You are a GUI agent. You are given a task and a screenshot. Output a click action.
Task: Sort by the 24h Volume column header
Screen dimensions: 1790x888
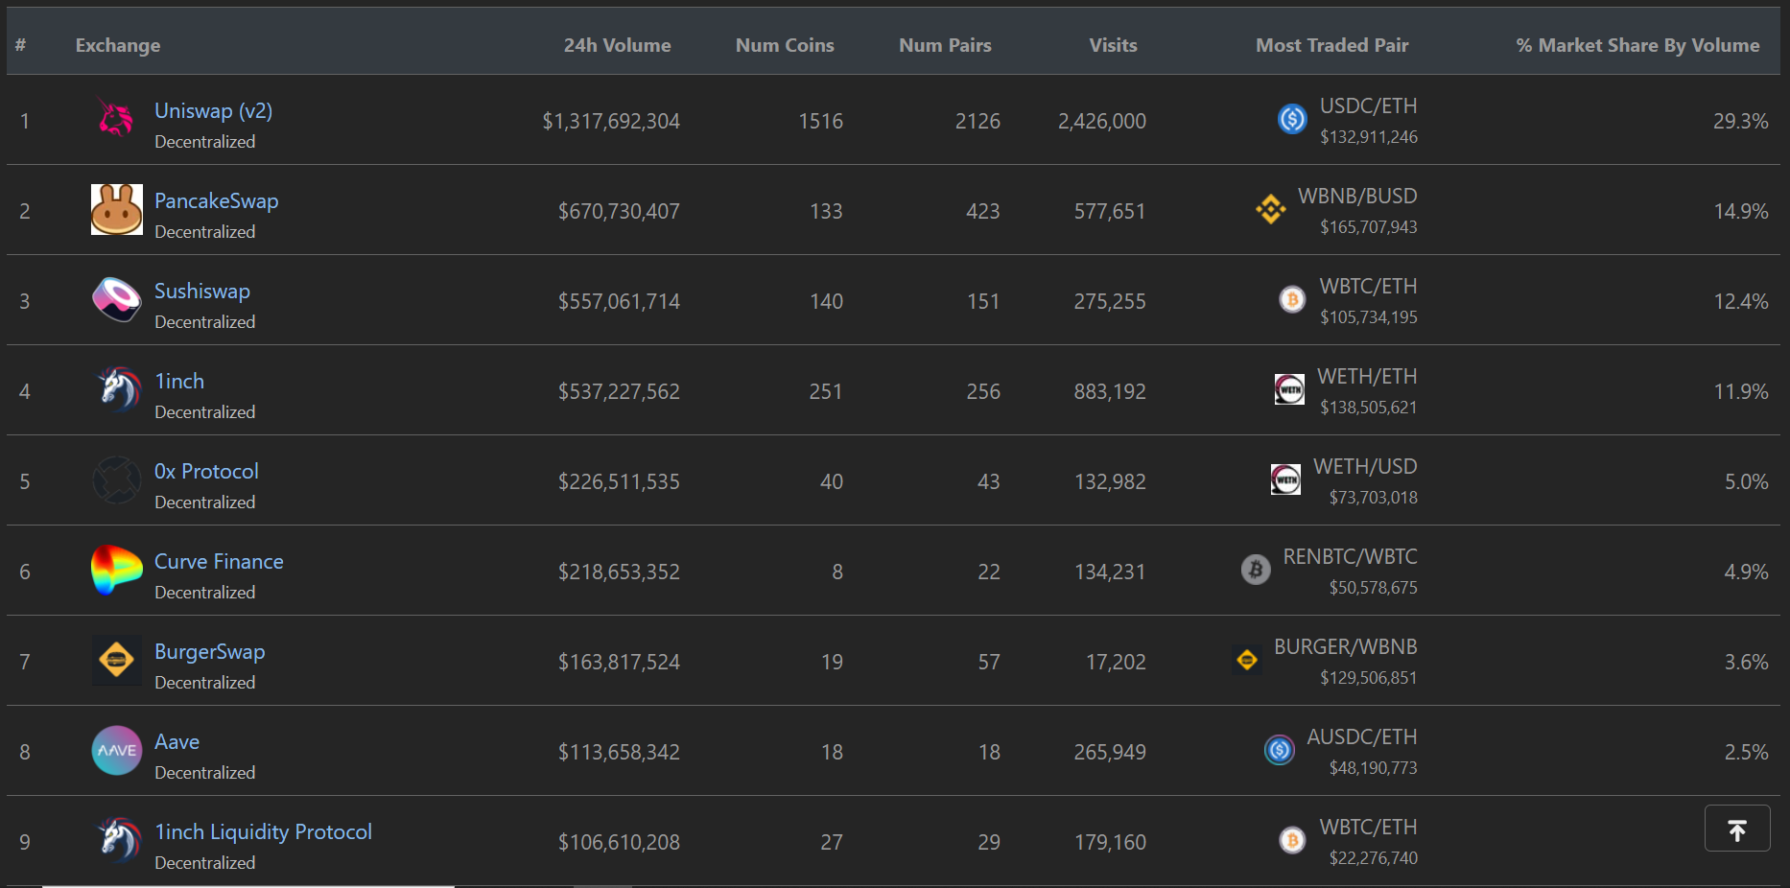[617, 45]
